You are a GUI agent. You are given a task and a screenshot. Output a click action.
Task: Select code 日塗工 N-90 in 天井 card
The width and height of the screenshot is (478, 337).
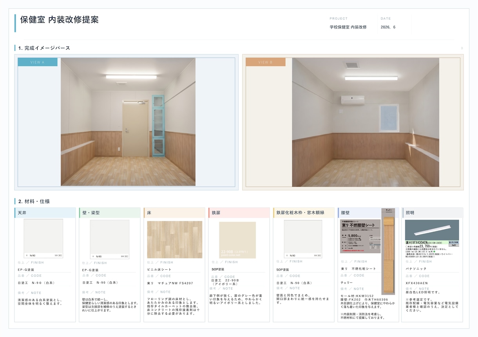tap(36, 283)
